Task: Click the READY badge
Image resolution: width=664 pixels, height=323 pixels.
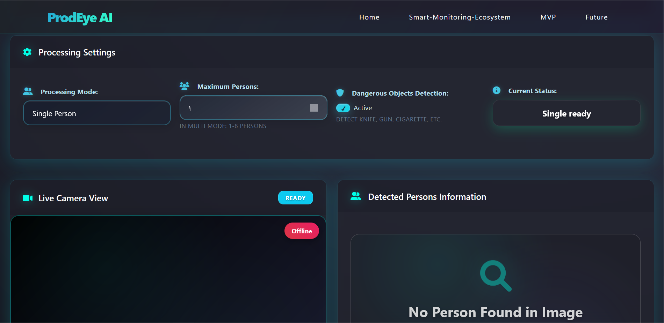Action: coord(296,198)
